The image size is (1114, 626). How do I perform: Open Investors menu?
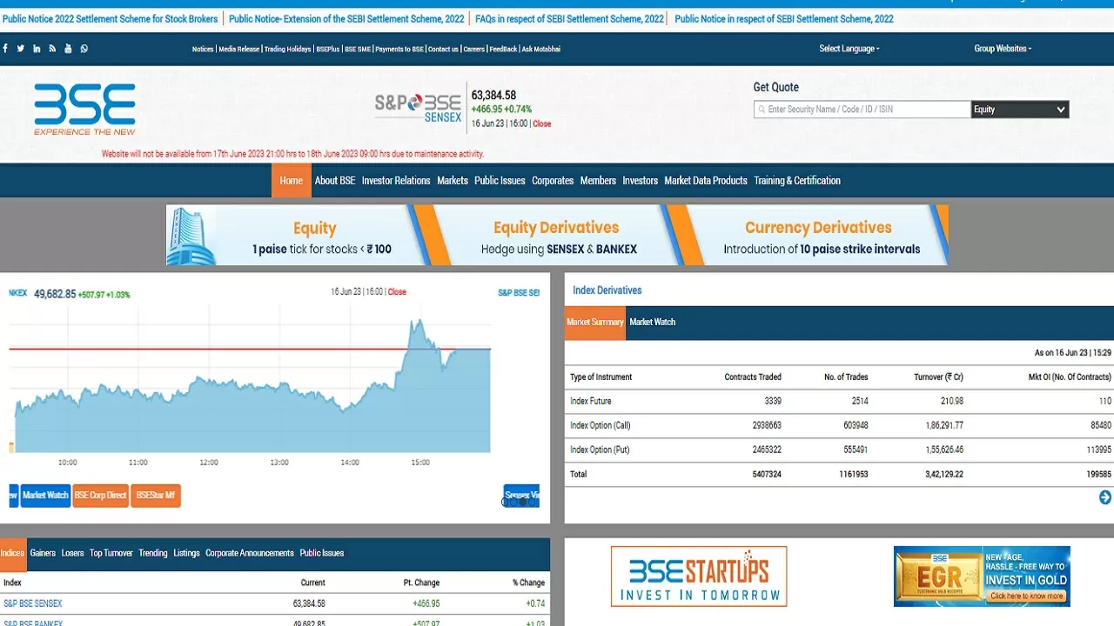[641, 181]
